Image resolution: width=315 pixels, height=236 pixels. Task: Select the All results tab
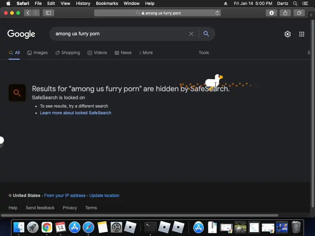tap(14, 53)
